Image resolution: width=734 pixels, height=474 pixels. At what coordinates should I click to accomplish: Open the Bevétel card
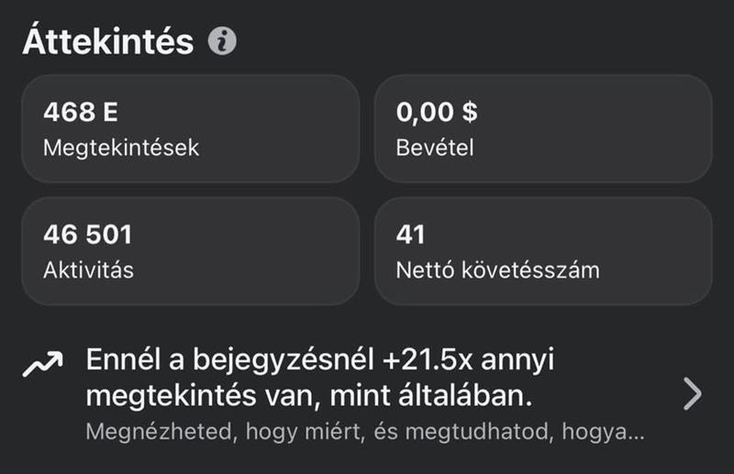point(542,128)
